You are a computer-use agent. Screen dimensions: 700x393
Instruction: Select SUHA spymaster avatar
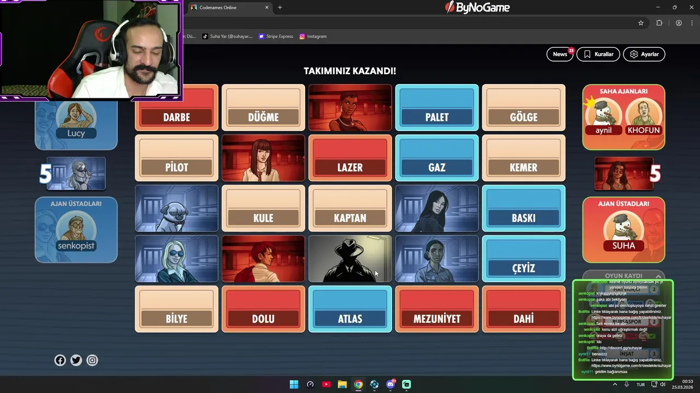pyautogui.click(x=623, y=231)
